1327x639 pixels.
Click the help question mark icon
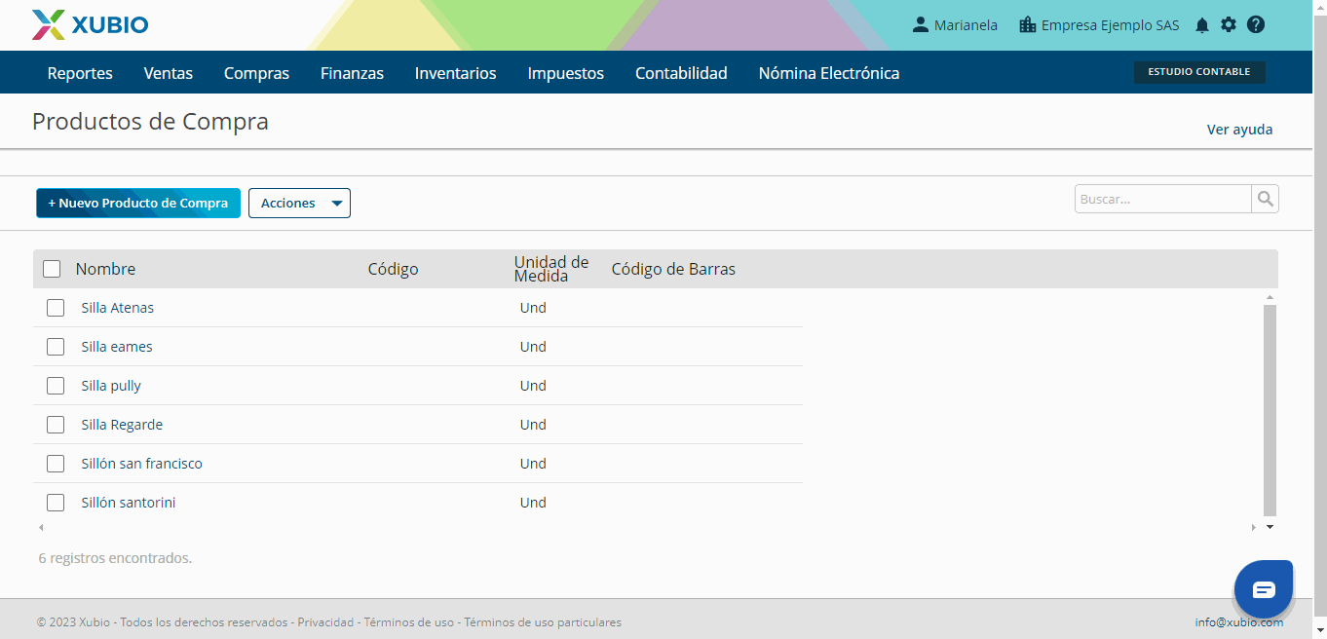pos(1256,24)
